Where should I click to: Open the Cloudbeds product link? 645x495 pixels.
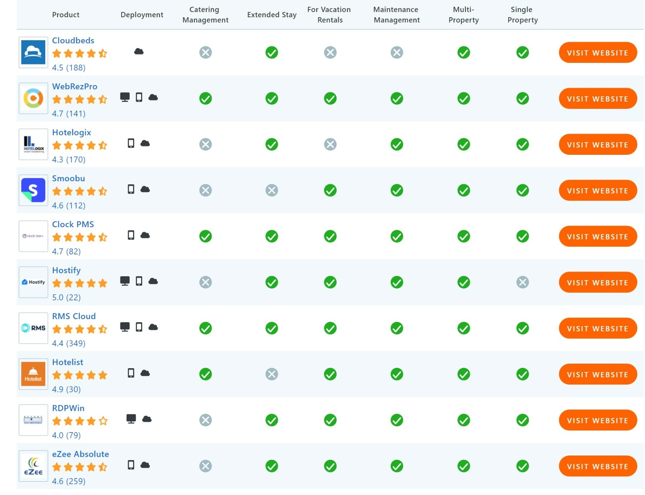73,40
